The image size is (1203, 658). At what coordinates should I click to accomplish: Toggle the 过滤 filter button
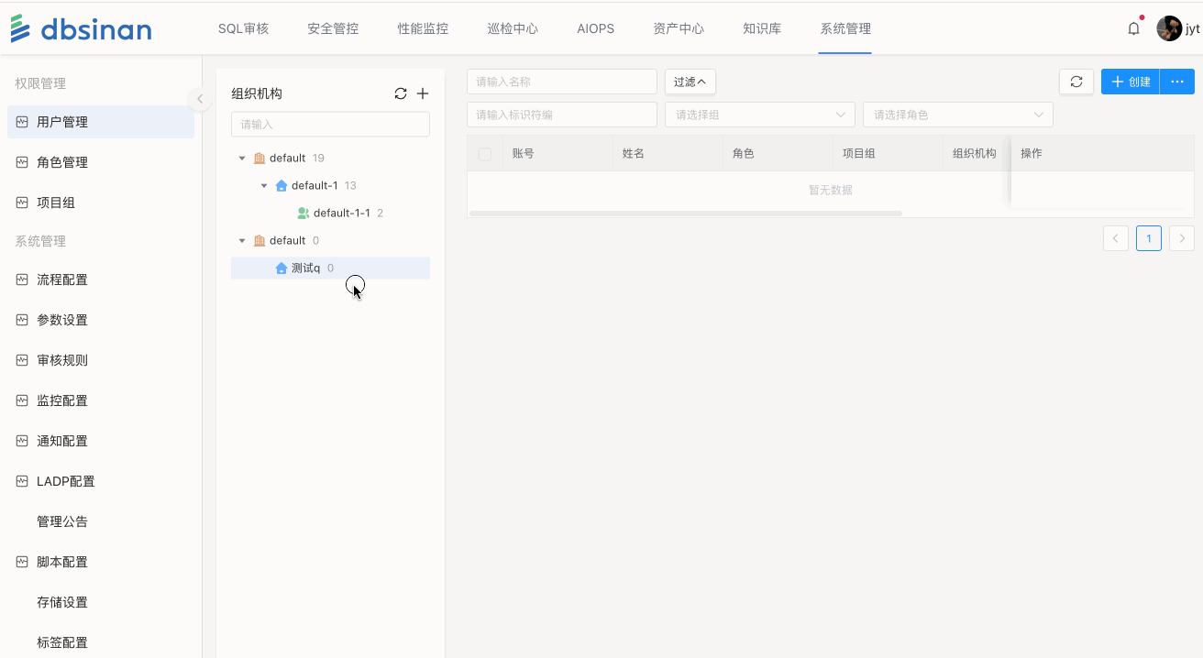(690, 82)
